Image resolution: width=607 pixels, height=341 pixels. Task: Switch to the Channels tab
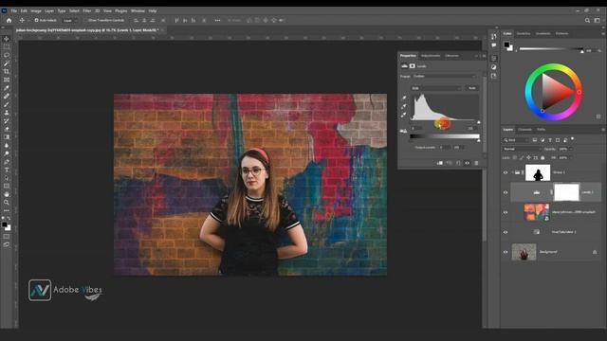(x=524, y=130)
